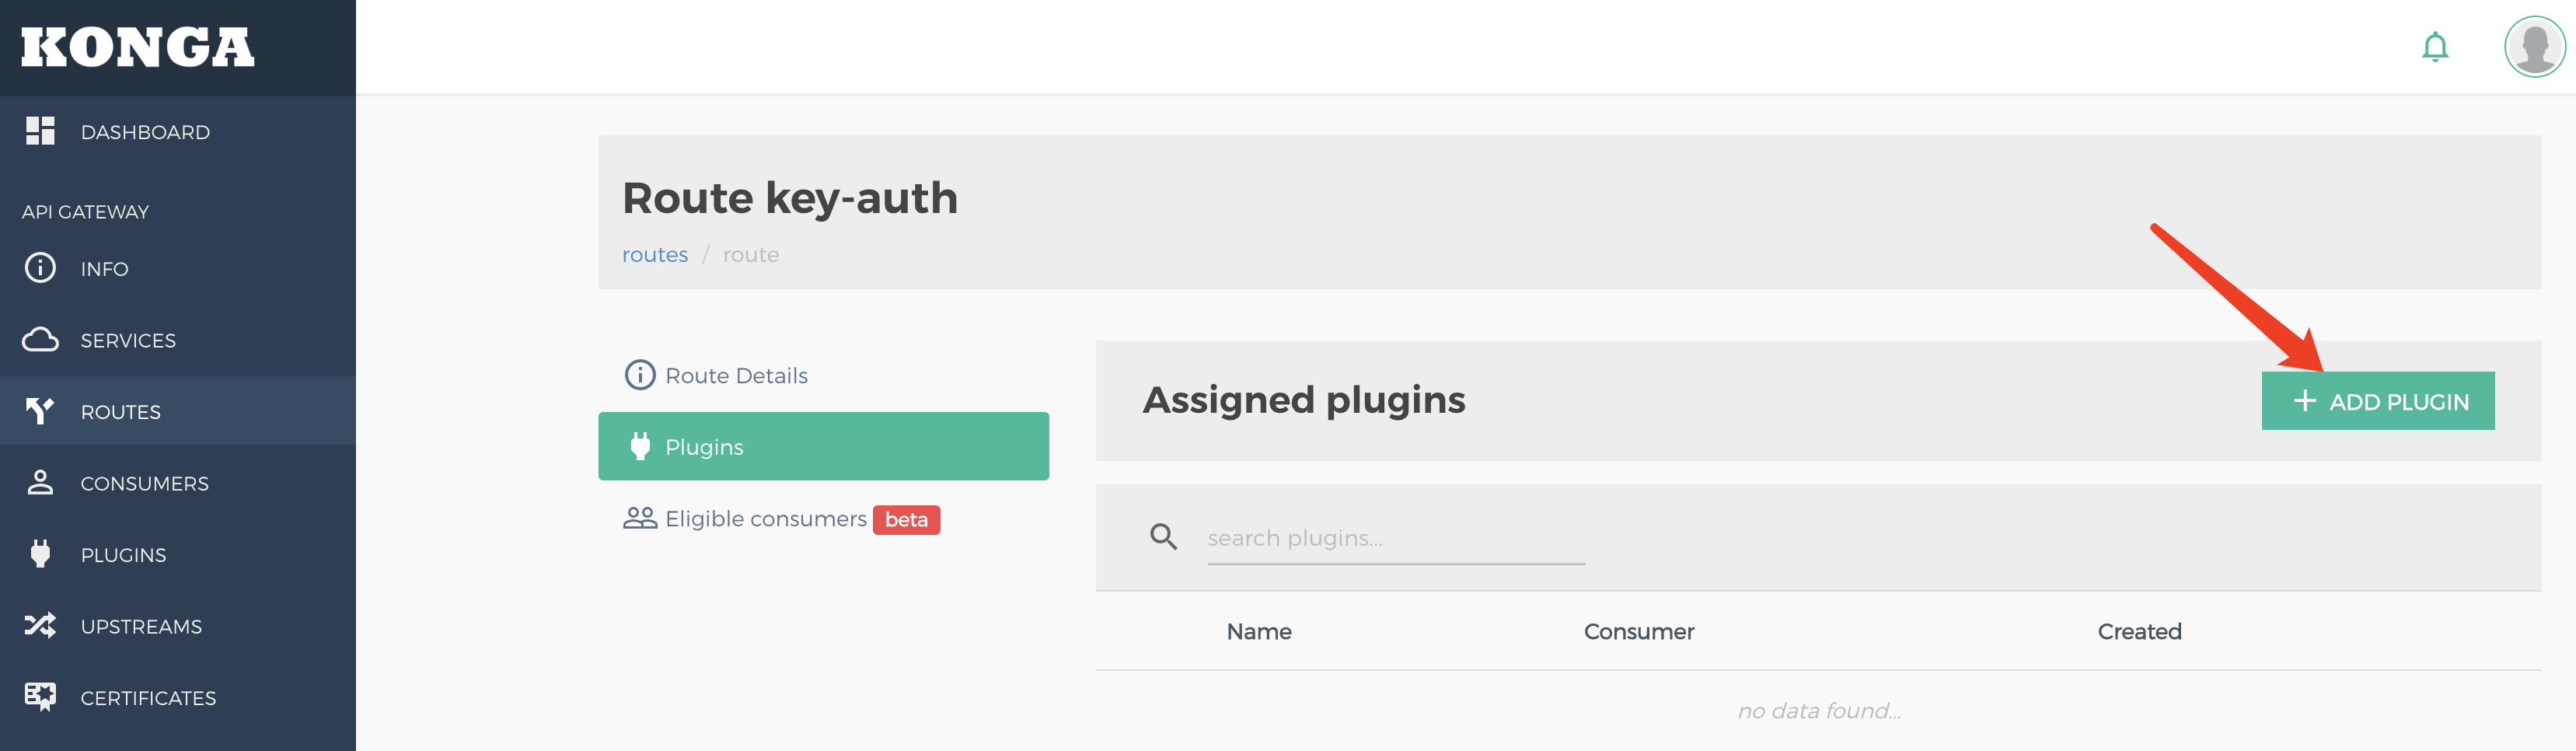Click the Dashboard grid icon
Image resolution: width=2576 pixels, height=751 pixels.
40,131
